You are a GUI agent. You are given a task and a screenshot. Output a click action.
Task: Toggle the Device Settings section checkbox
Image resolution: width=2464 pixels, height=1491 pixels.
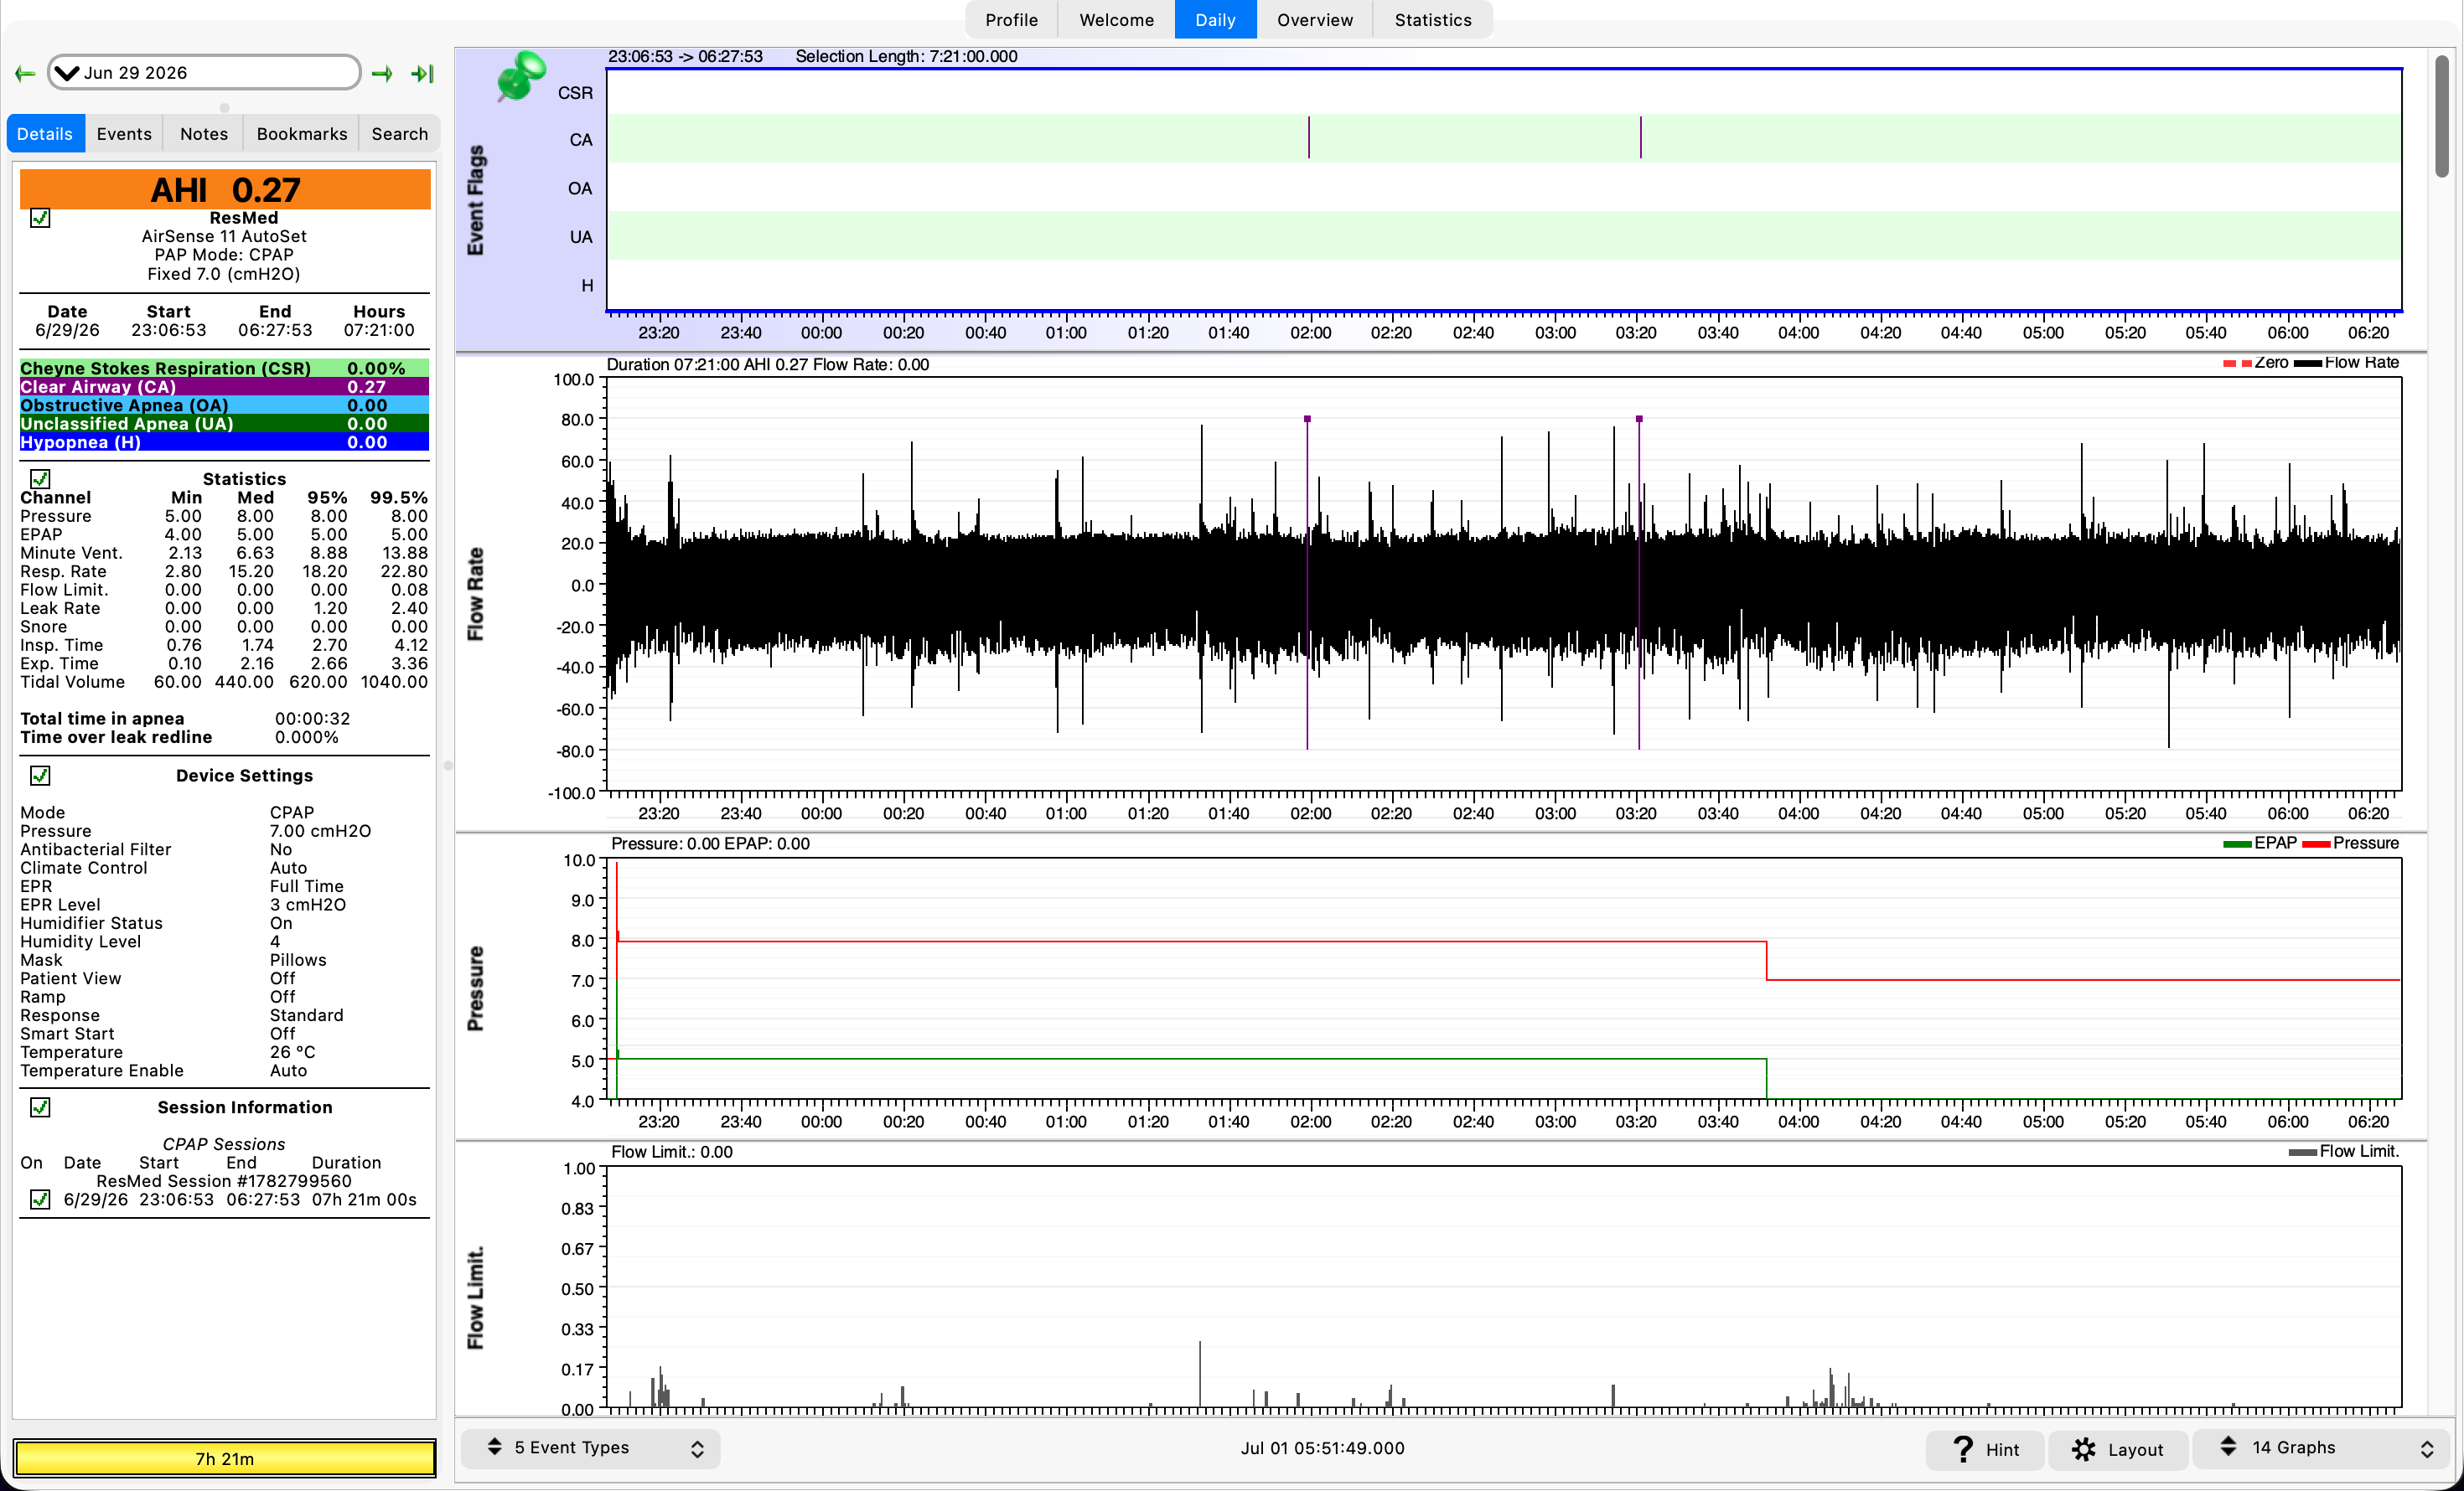(40, 776)
